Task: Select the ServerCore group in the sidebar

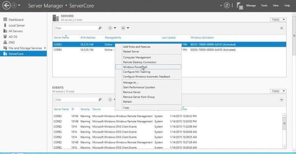Action: 24,54
